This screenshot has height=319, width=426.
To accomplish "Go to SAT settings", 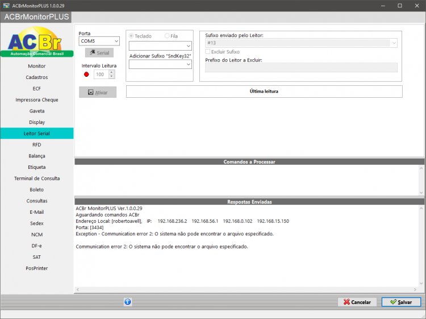I will pos(37,257).
